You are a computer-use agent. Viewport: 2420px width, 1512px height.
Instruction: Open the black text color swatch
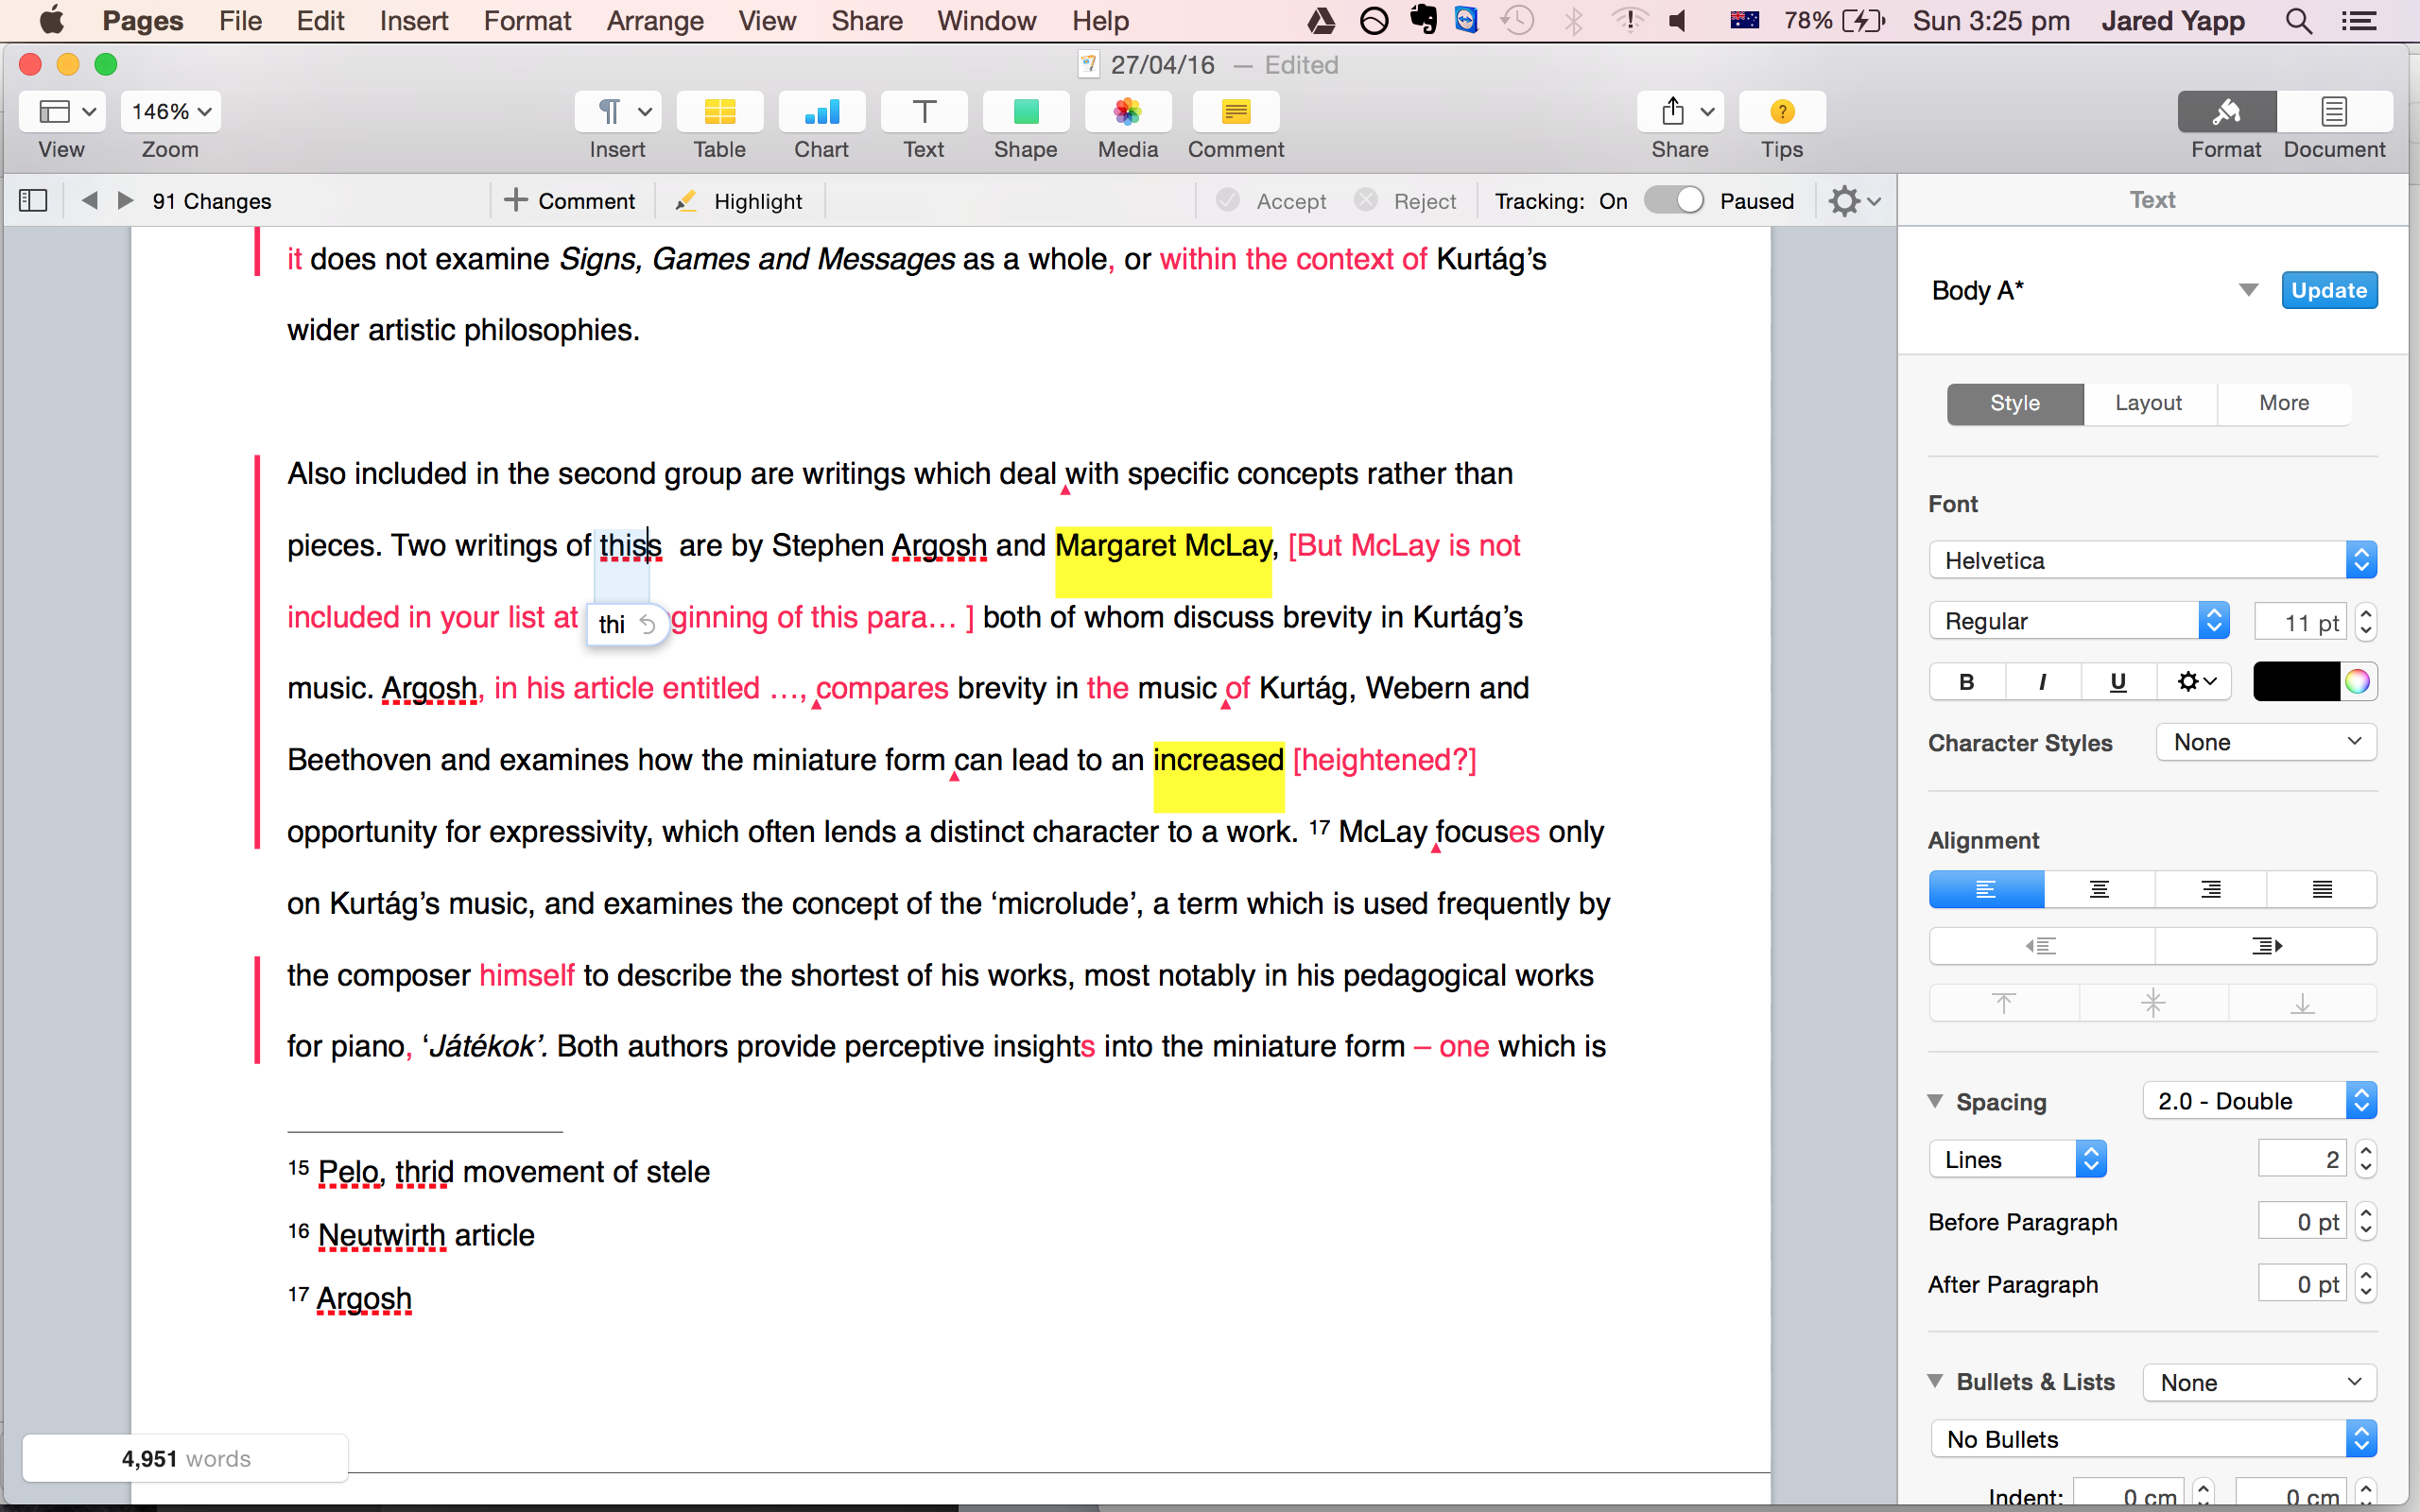(x=2295, y=682)
